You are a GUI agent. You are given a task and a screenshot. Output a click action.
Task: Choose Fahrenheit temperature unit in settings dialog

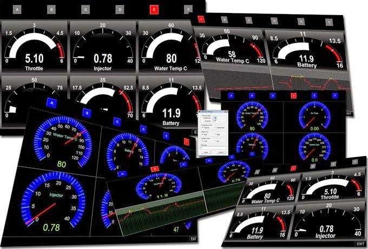(x=220, y=127)
